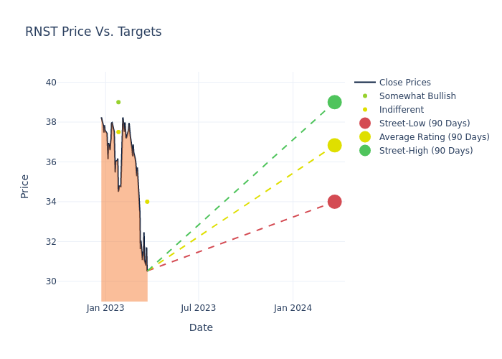Click the Somewhat Bullish dot at 39

click(118, 102)
